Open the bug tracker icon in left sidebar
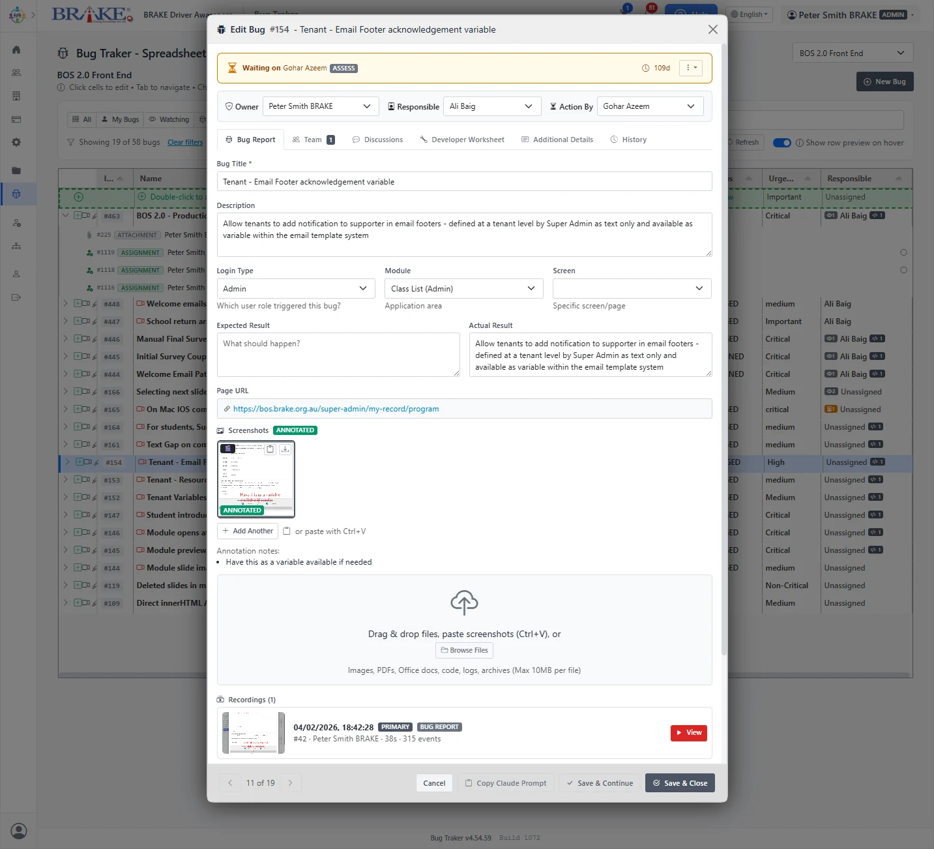The image size is (934, 849). click(16, 194)
